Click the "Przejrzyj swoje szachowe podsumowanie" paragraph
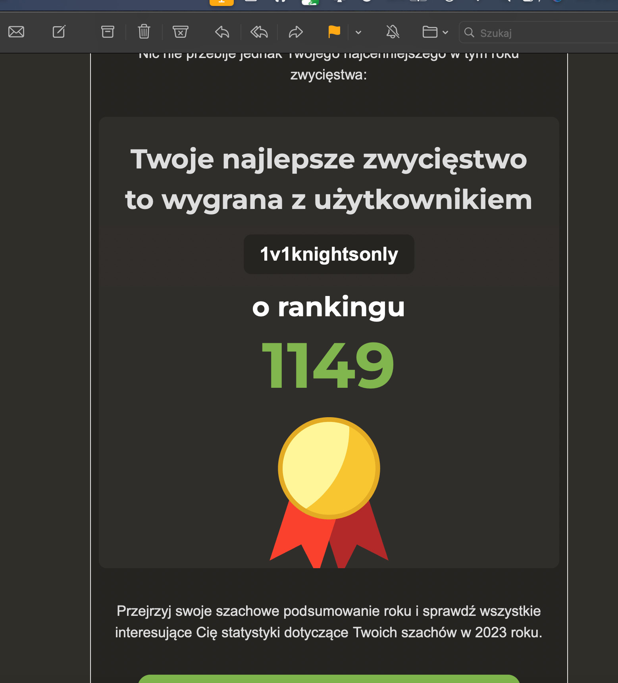 point(329,621)
